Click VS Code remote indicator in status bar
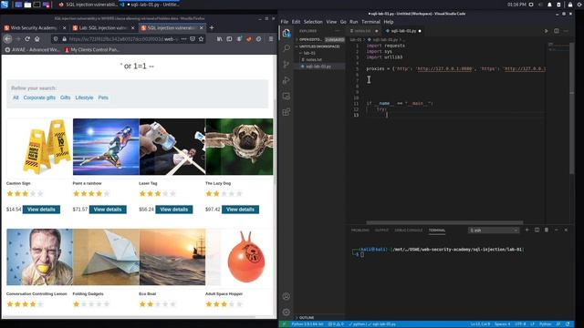 [x=284, y=324]
